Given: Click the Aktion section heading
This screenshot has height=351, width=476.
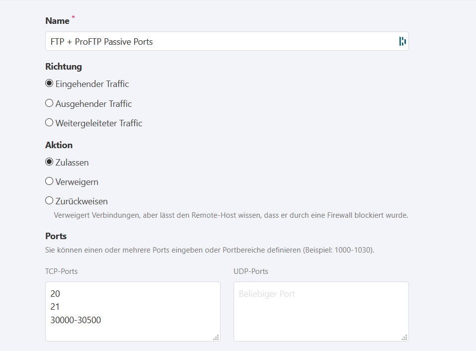Looking at the screenshot, I should [59, 145].
